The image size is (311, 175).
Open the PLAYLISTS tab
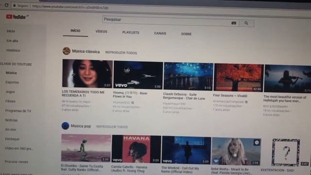click(131, 33)
